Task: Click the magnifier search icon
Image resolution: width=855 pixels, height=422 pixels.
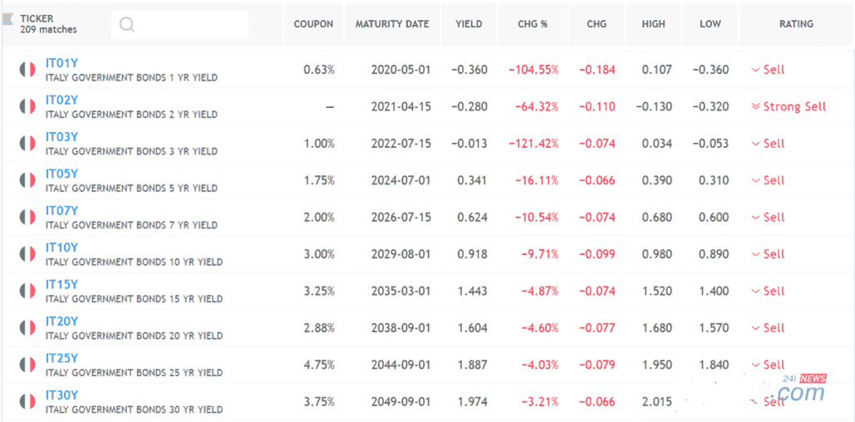Action: click(x=127, y=24)
